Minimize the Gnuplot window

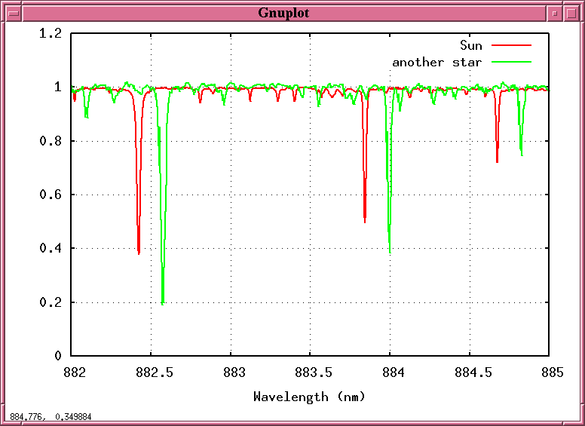click(555, 13)
